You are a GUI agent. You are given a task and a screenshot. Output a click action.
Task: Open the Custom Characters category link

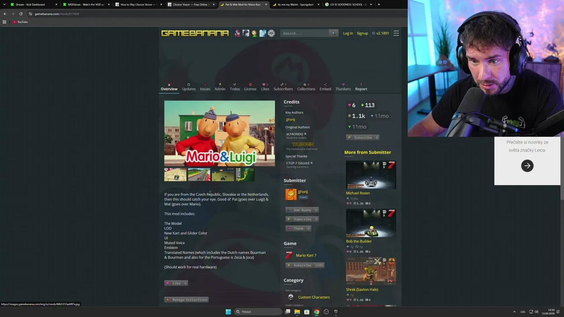[x=314, y=297]
